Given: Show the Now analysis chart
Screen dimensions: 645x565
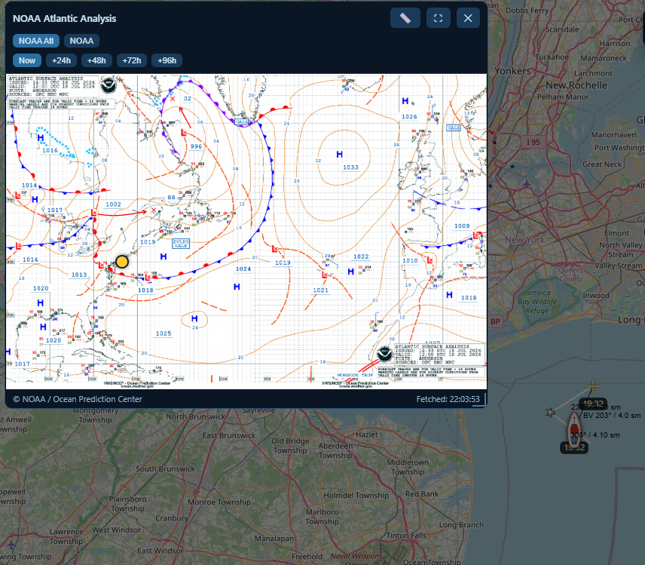Looking at the screenshot, I should point(26,60).
